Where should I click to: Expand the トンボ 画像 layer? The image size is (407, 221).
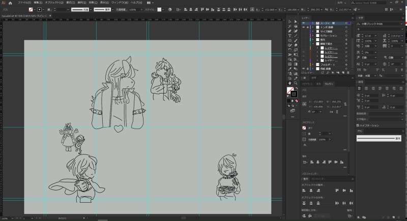point(312,27)
